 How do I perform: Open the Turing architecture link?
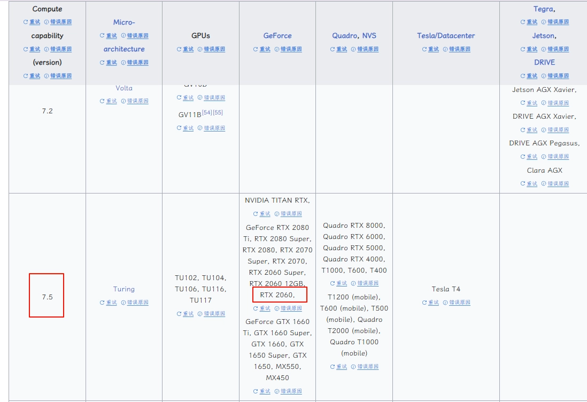point(124,289)
